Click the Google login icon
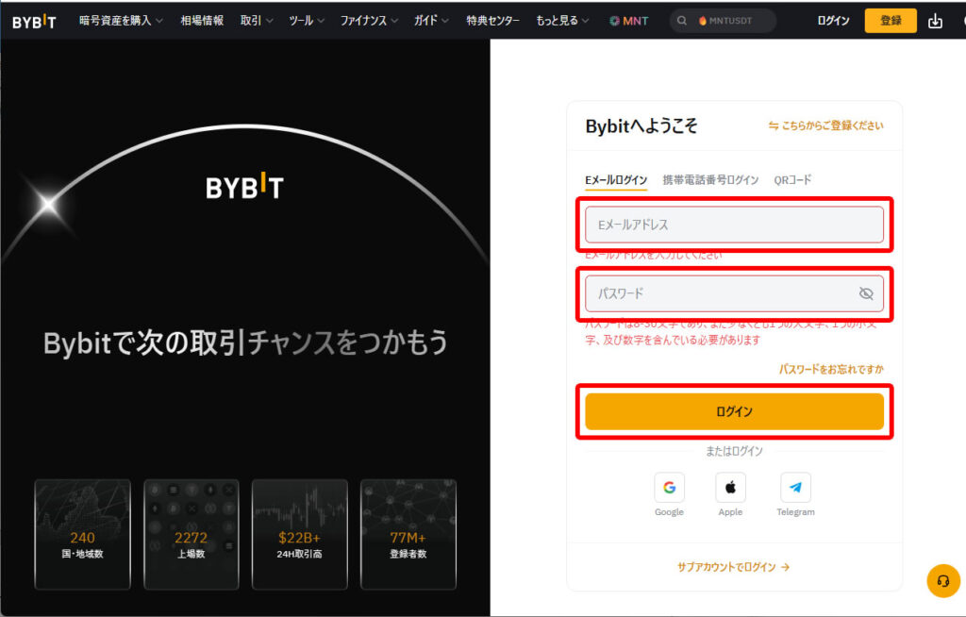This screenshot has width=966, height=617. coord(669,488)
